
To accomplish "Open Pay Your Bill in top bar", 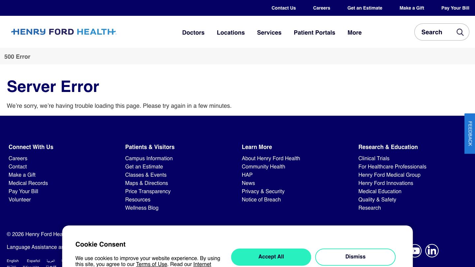I will [455, 8].
